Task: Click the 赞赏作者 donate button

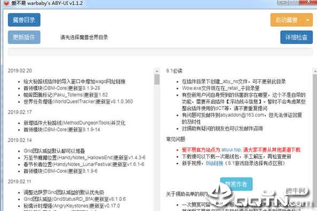Action: 236,184
